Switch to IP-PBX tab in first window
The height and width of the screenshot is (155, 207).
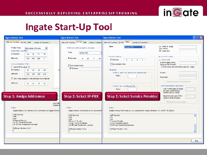pos(24,42)
